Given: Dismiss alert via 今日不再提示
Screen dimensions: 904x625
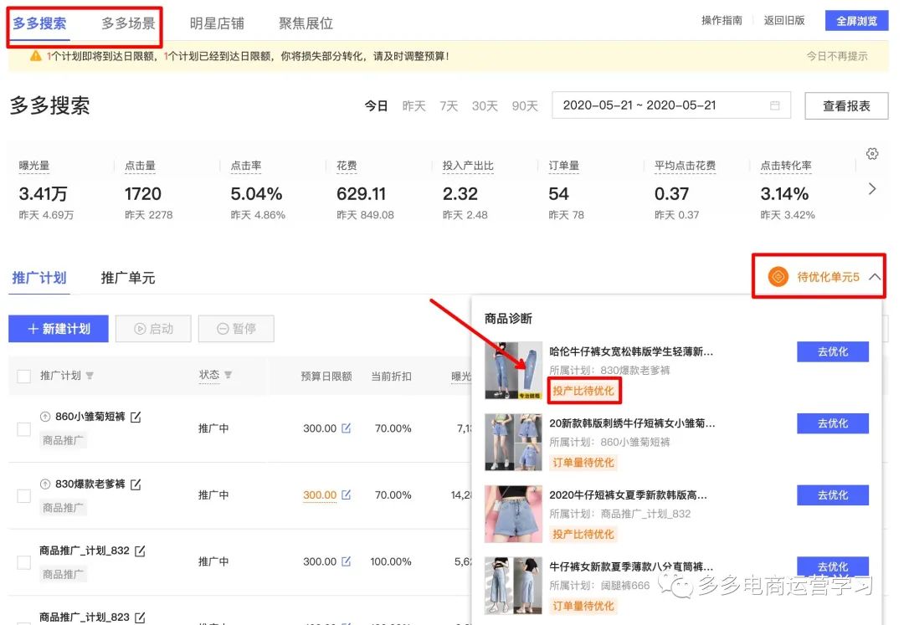Looking at the screenshot, I should 836,56.
